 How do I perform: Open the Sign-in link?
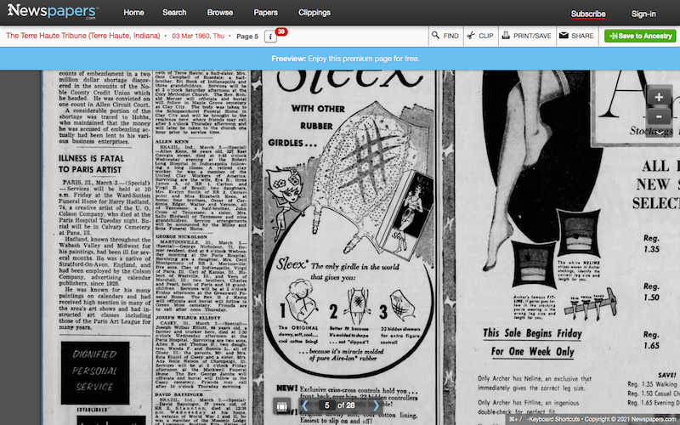643,14
